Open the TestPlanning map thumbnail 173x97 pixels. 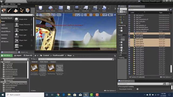51,68
